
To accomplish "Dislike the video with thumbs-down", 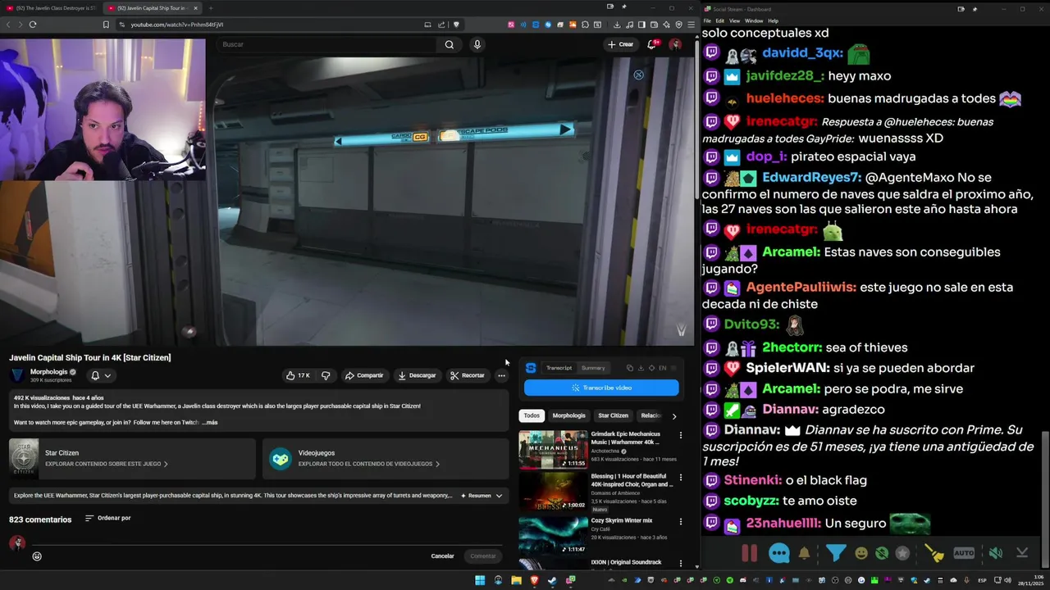I will (x=326, y=375).
